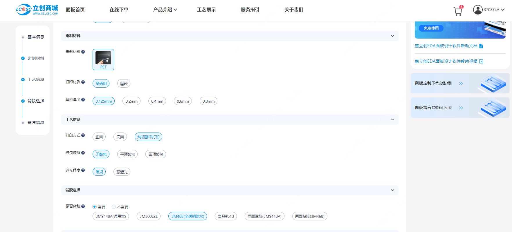Click the video play icon after 帮助视频

click(x=481, y=61)
